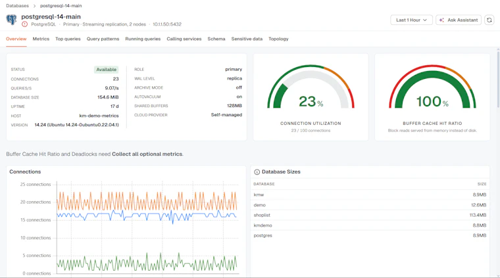This screenshot has width=500, height=278.
Task: Click the sparkle icon in Ask Assistant
Action: pos(441,20)
